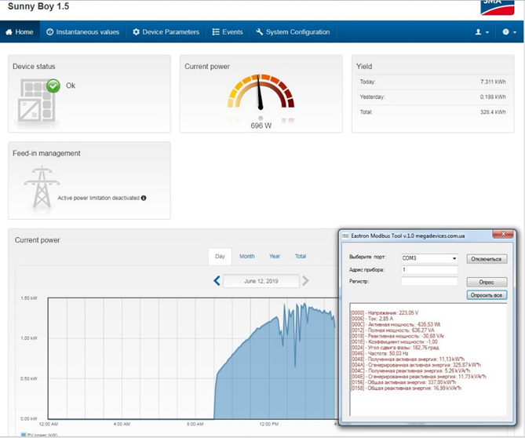This screenshot has width=525, height=438.
Task: Click the SMA logo
Action: [x=498, y=7]
